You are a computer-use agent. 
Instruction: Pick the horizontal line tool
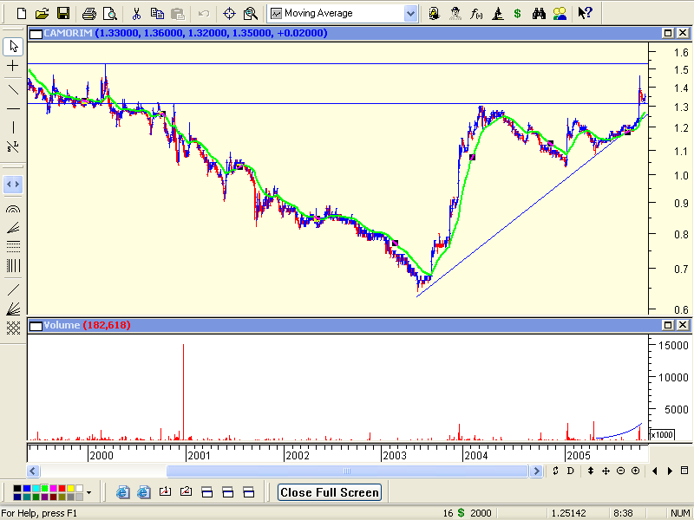13,109
